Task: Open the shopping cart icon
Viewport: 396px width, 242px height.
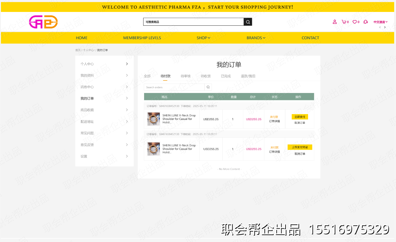Action: point(344,22)
